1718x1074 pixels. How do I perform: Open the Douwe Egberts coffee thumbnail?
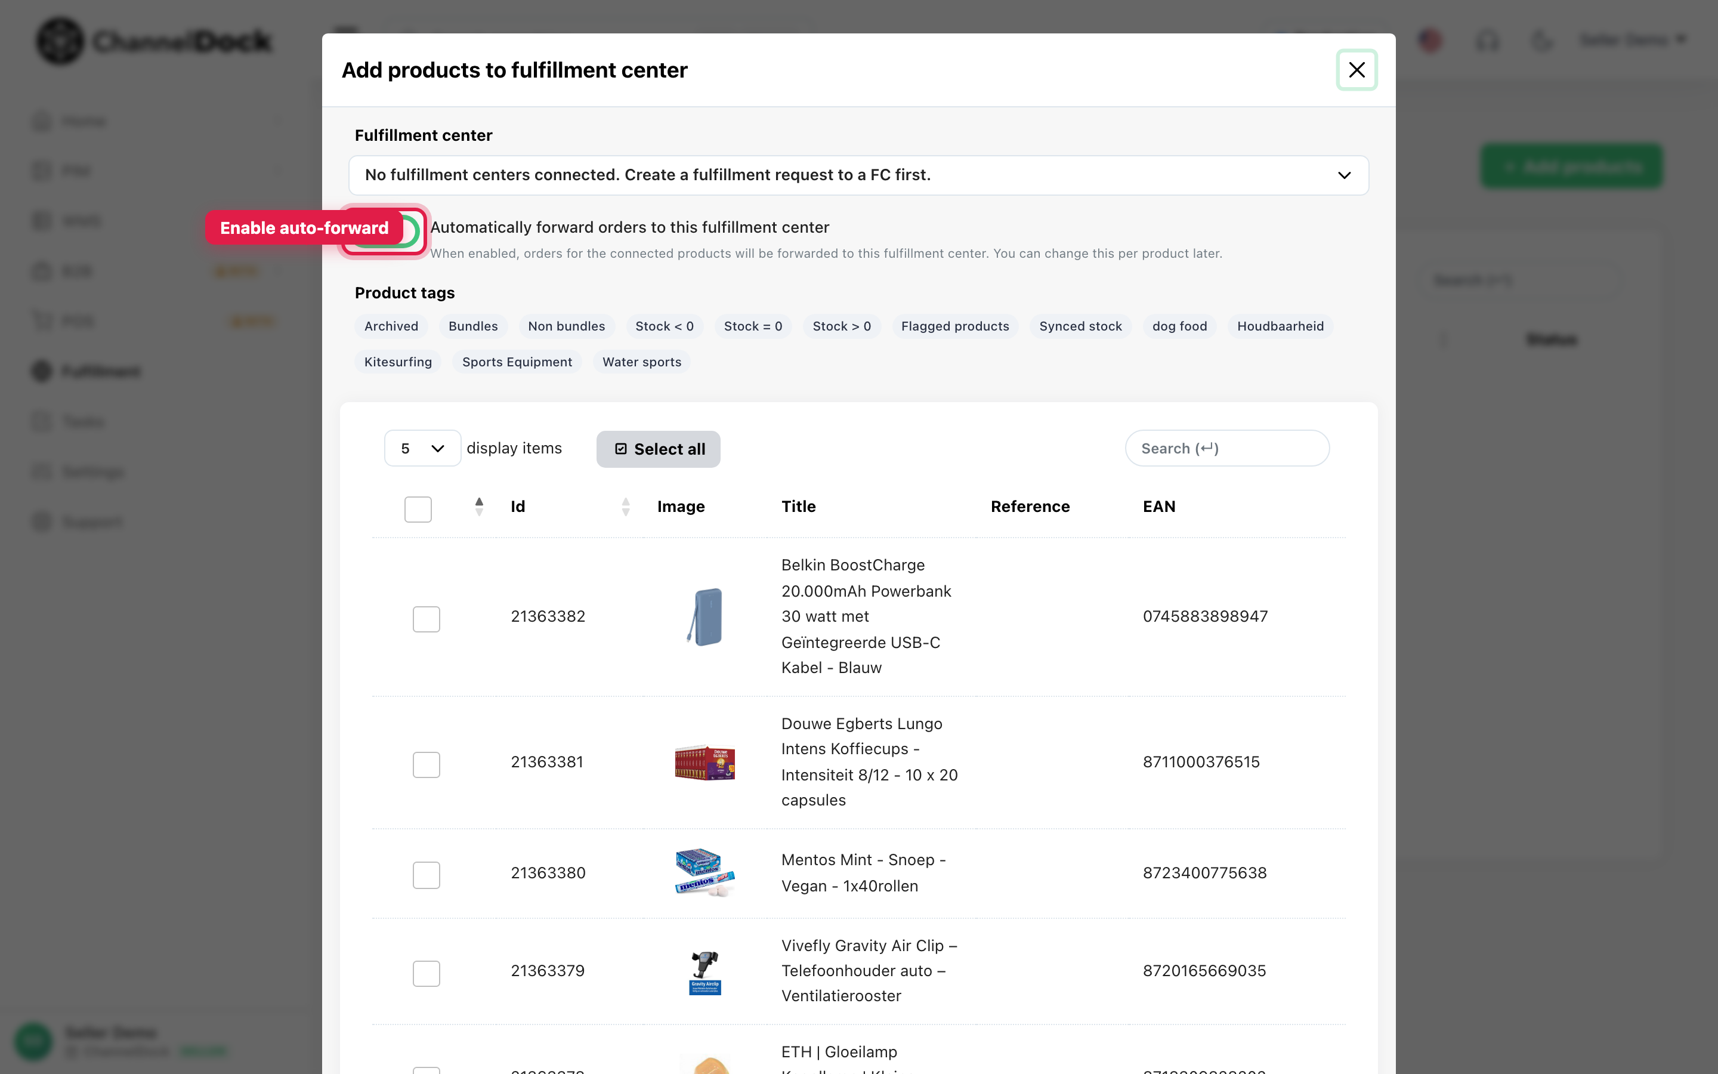pos(704,762)
